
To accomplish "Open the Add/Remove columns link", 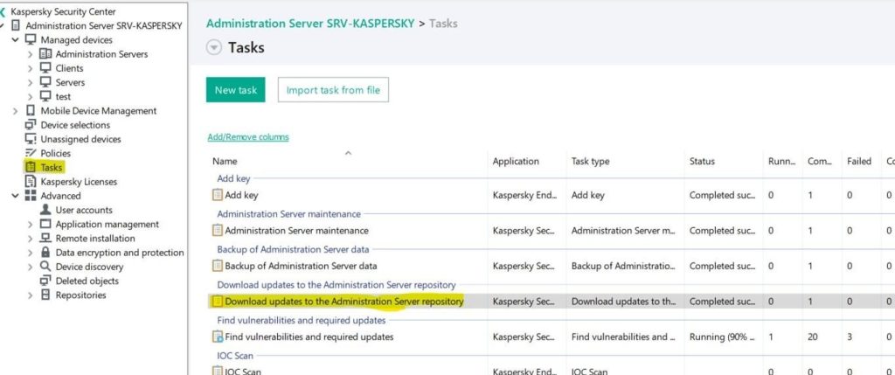I will 247,137.
